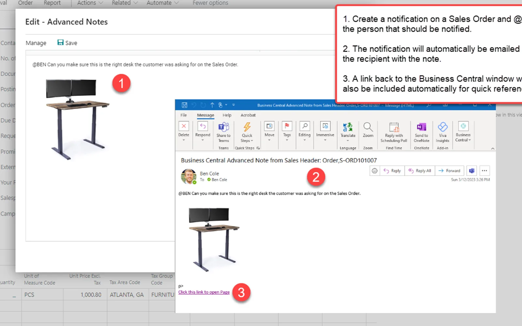
Task: Click the Immersive reader icon
Action: click(325, 126)
